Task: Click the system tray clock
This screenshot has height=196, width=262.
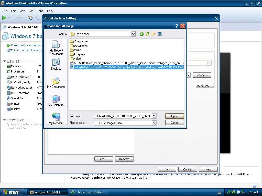Action: coord(253,192)
